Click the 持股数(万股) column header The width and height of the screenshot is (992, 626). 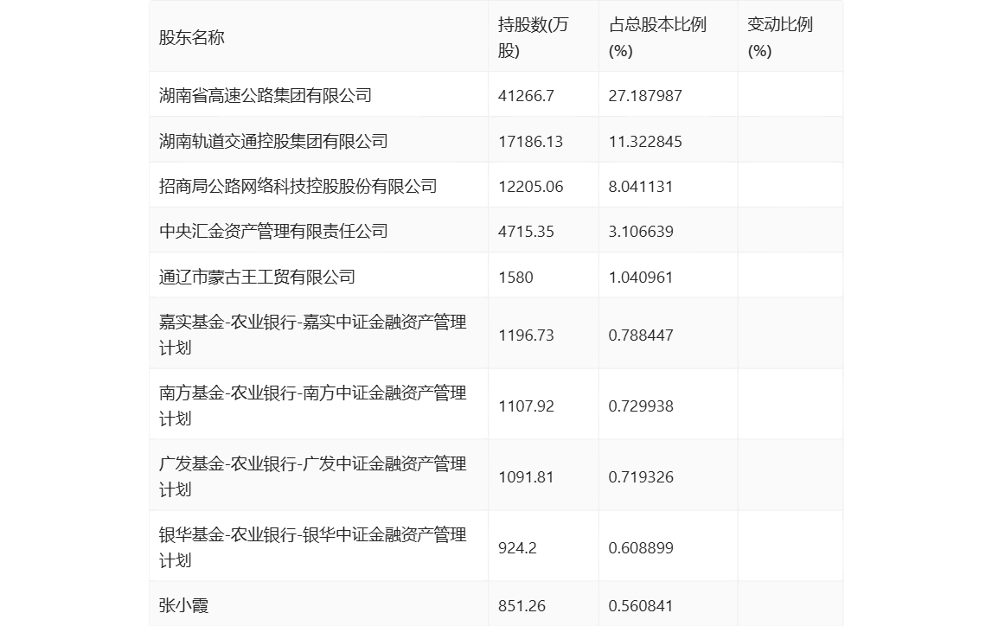pyautogui.click(x=534, y=38)
